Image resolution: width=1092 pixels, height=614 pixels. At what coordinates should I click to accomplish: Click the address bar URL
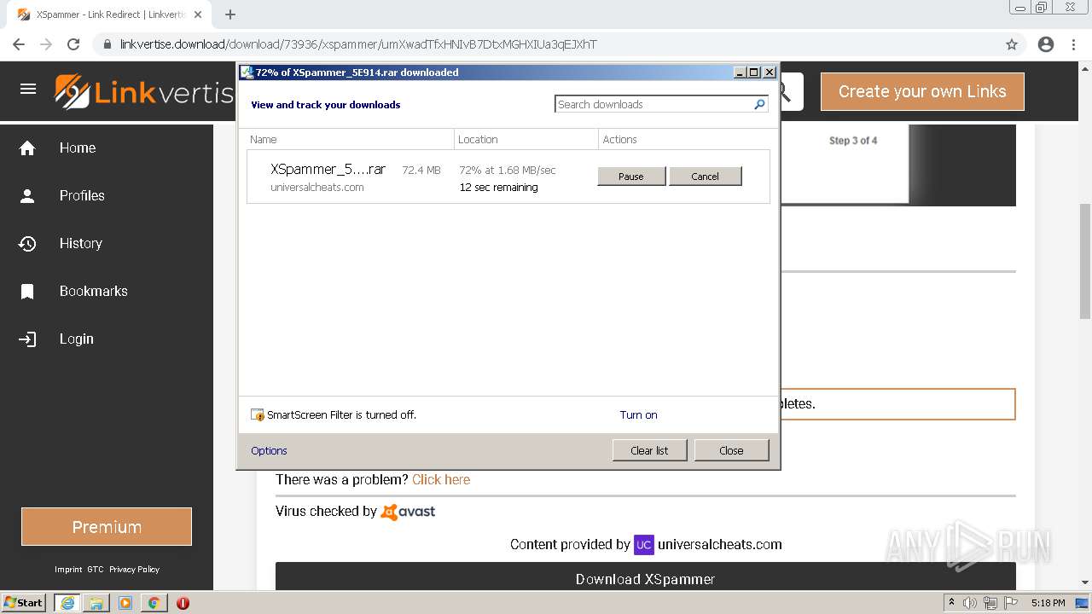click(x=358, y=44)
